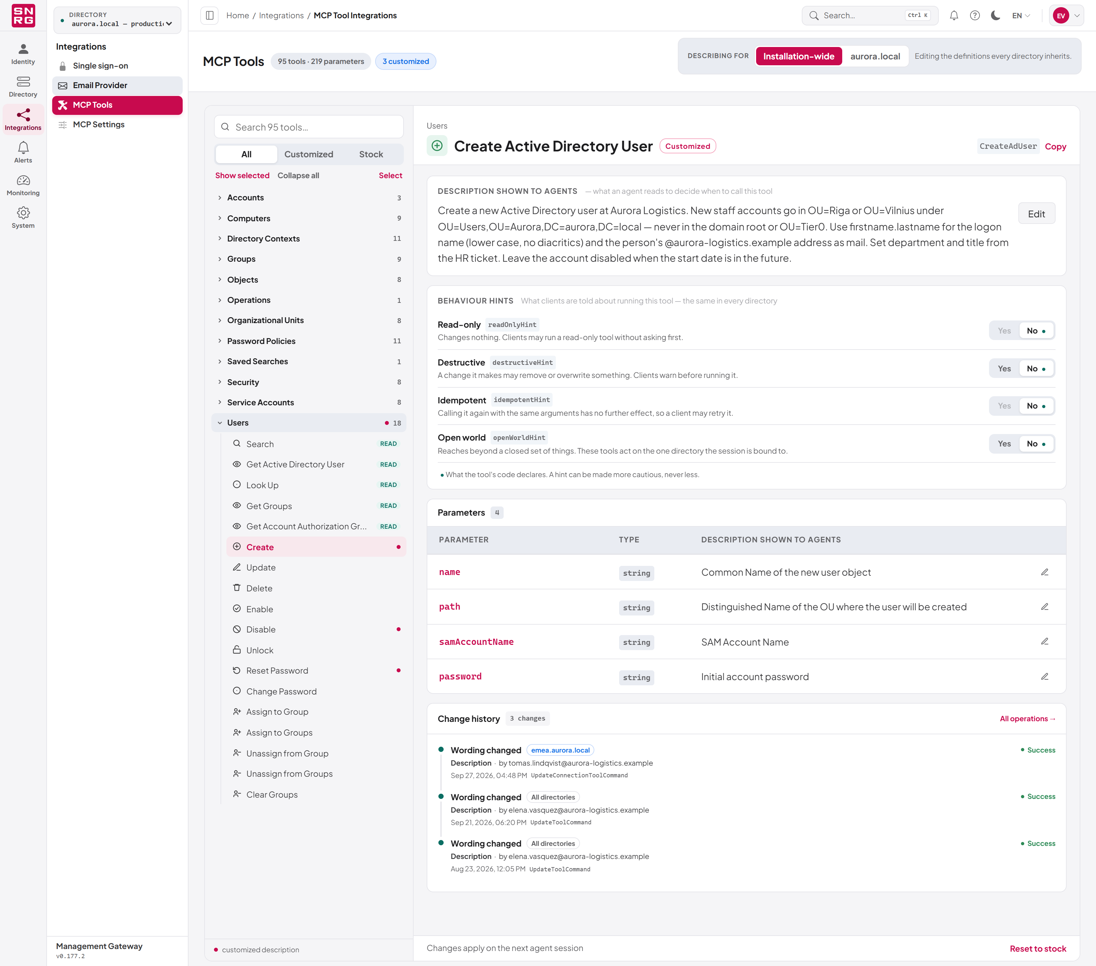Click the SNRG logo
1096x966 pixels.
[23, 16]
